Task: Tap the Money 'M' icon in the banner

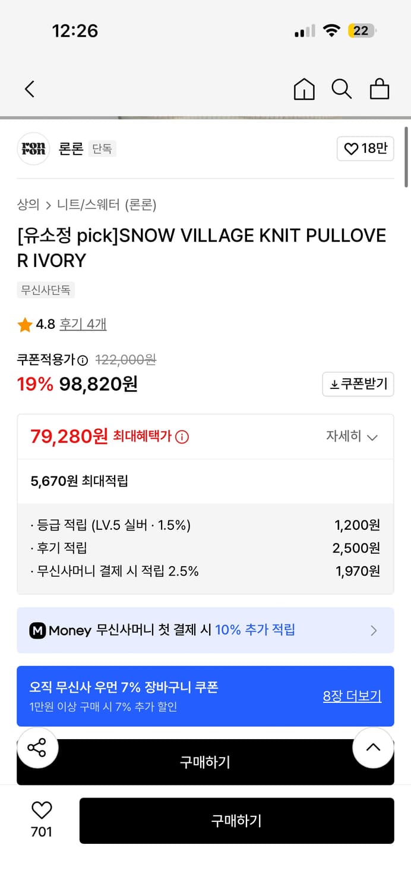Action: point(37,630)
